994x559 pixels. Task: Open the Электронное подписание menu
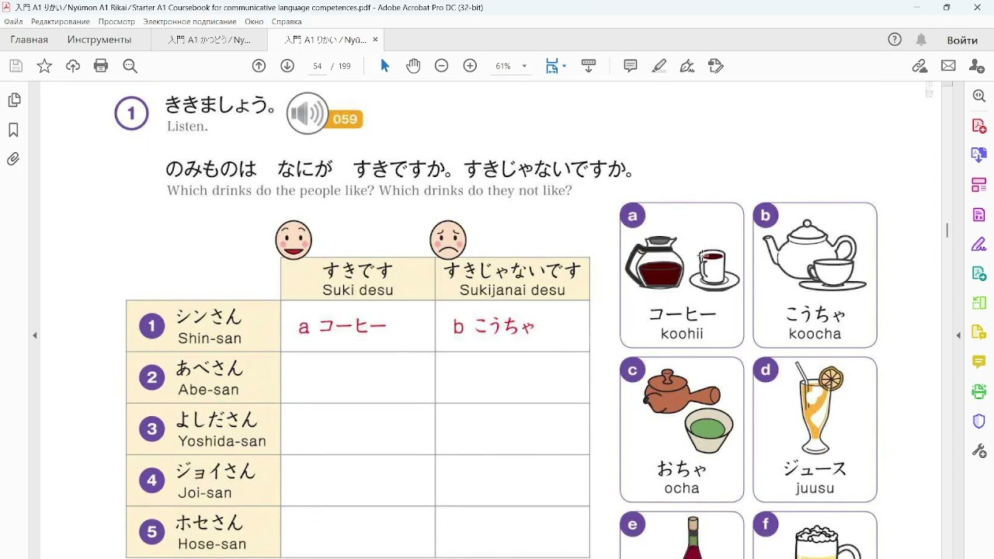tap(189, 22)
